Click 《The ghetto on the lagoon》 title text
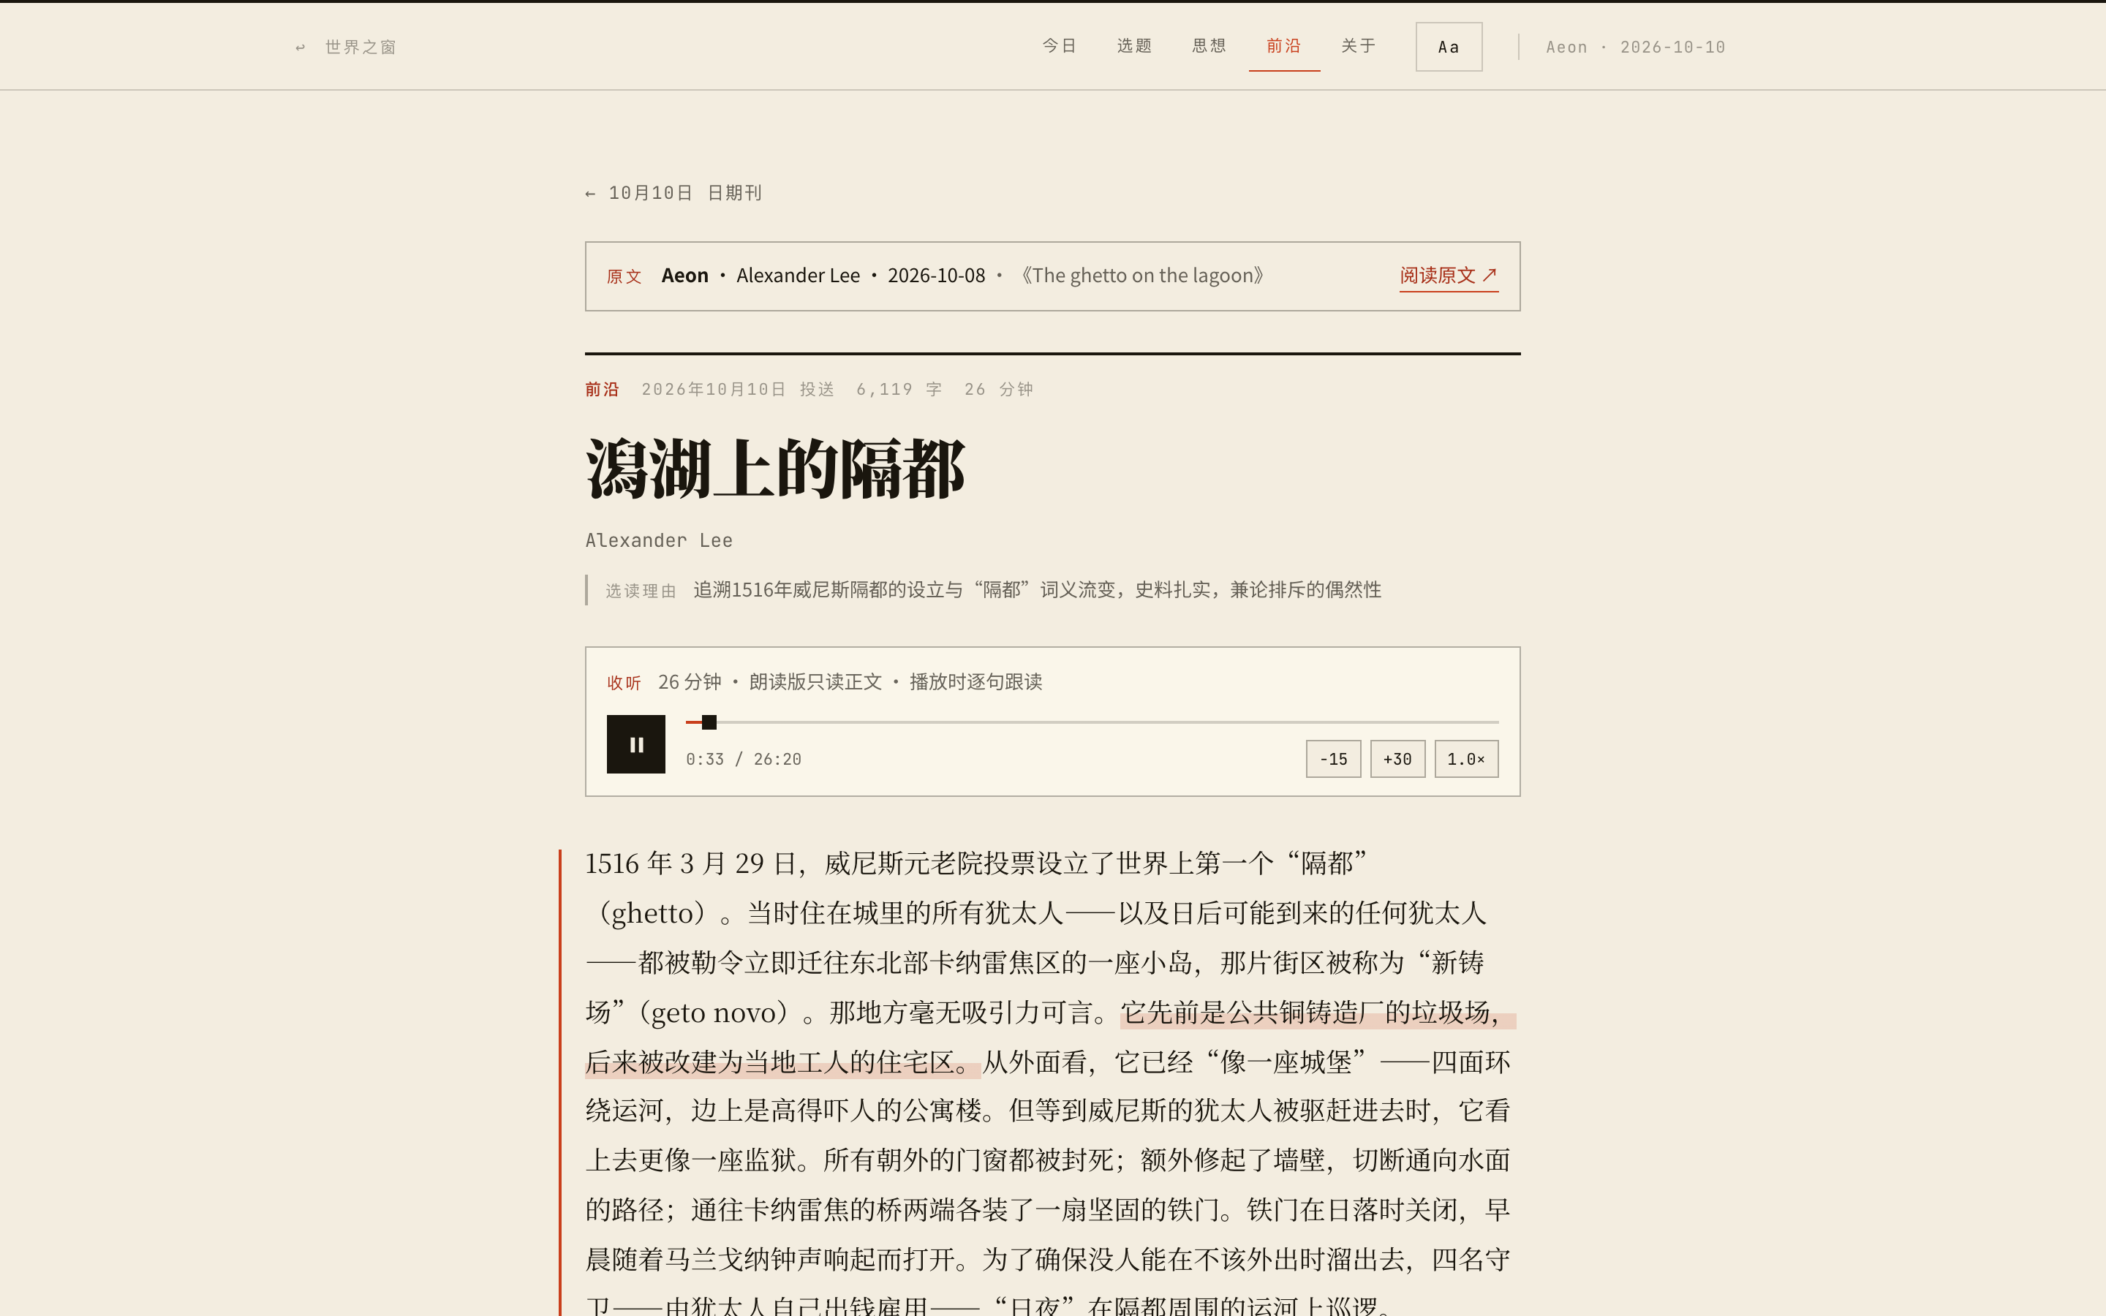Viewport: 2106px width, 1316px height. (1141, 276)
